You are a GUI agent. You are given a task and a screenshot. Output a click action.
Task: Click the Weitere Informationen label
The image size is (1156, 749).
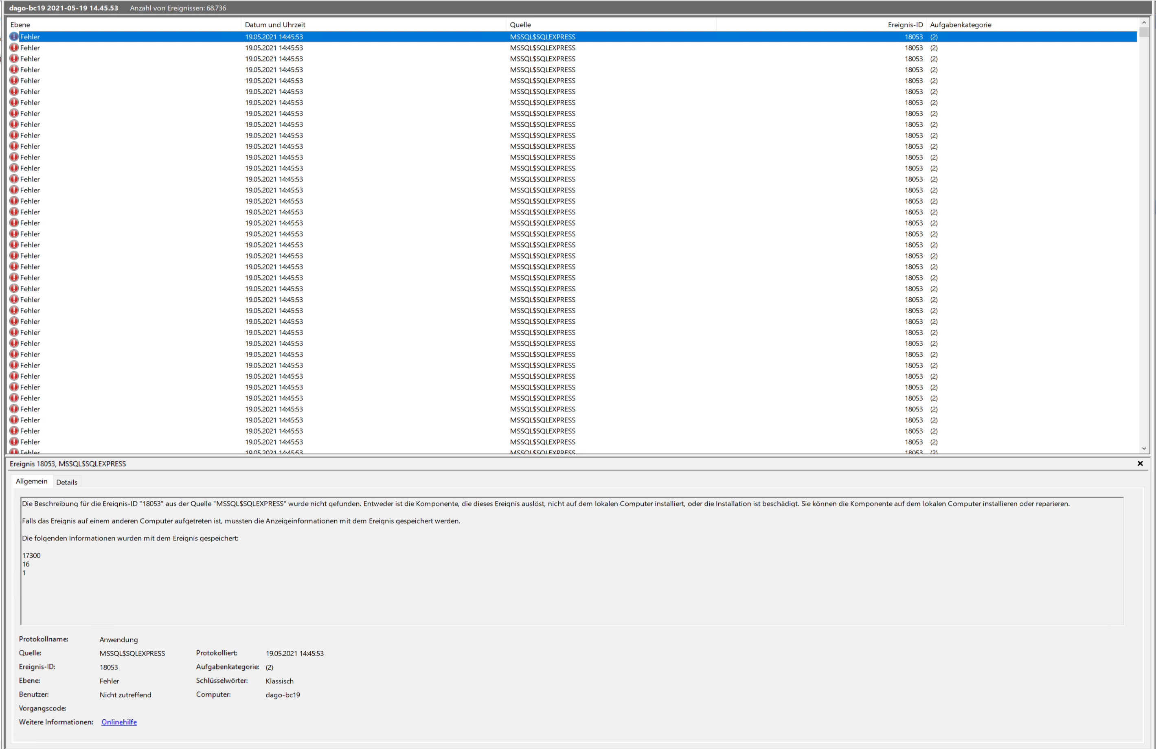coord(56,722)
